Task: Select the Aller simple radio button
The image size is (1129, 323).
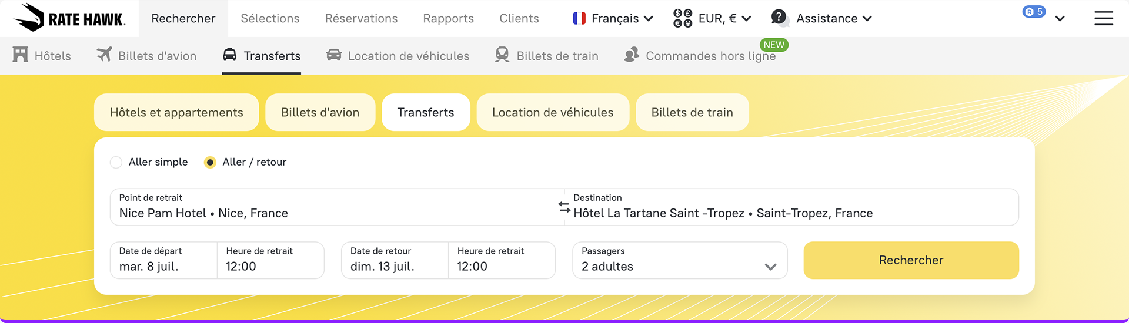Action: point(116,162)
